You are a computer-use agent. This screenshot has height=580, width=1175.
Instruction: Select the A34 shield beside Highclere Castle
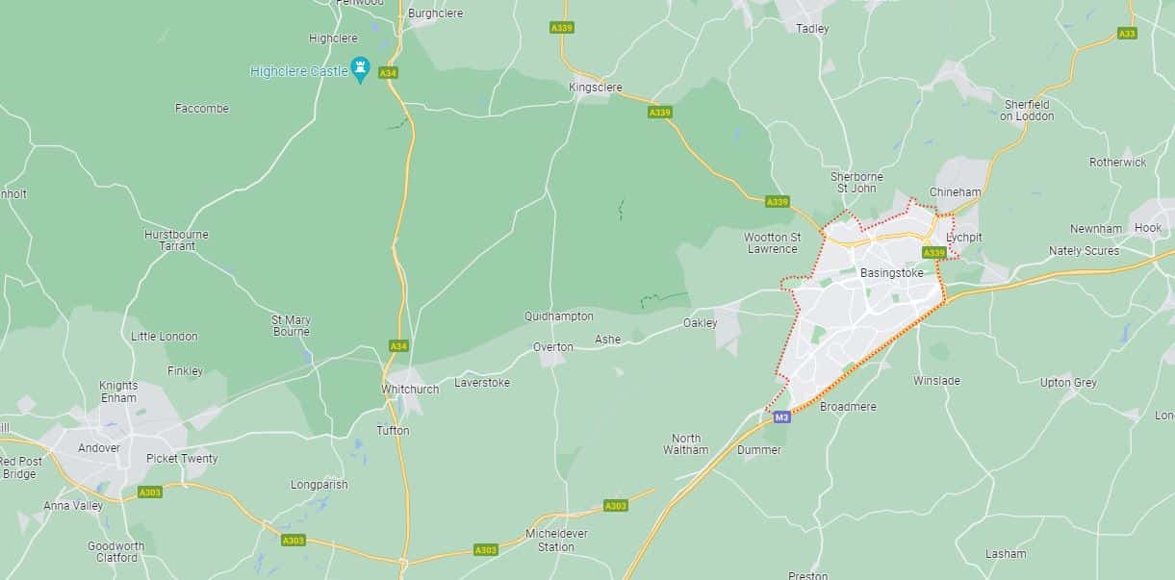388,72
